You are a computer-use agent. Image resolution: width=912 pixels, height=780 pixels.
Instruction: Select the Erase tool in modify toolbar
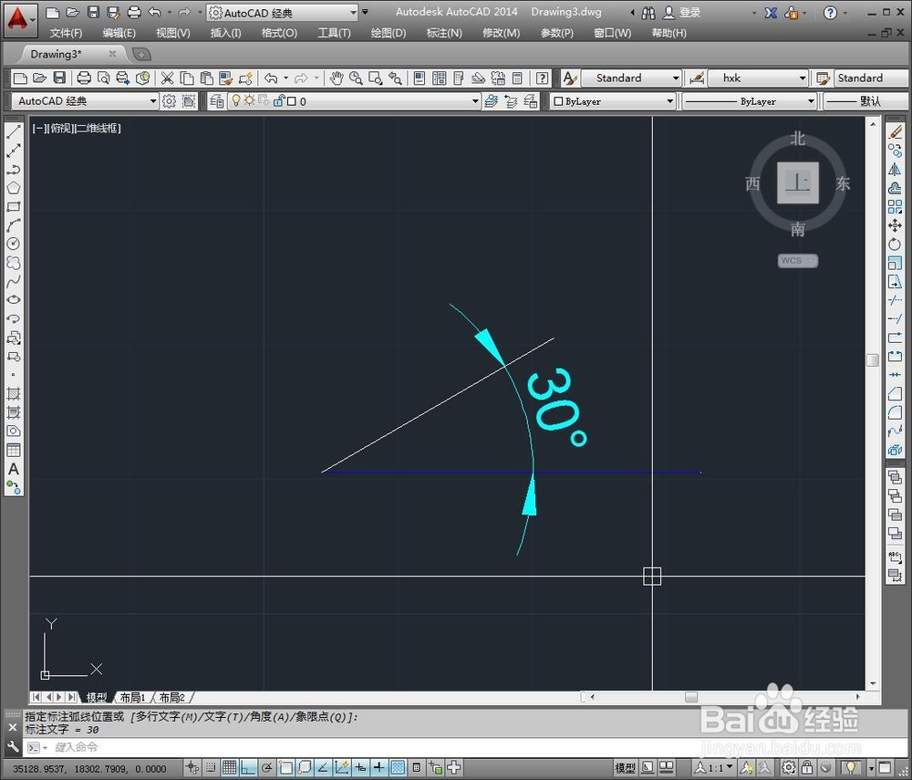pyautogui.click(x=896, y=132)
